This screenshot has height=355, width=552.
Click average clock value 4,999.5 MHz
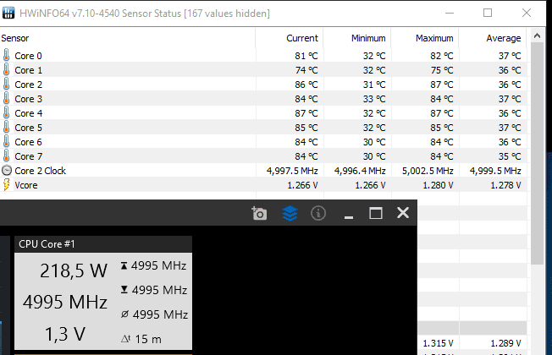(x=495, y=171)
